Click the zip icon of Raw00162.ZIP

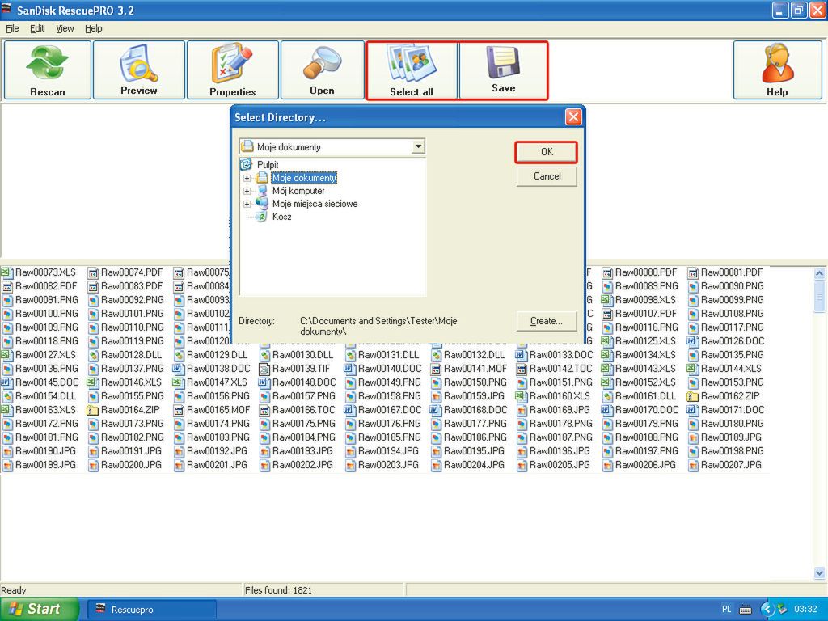pos(692,396)
